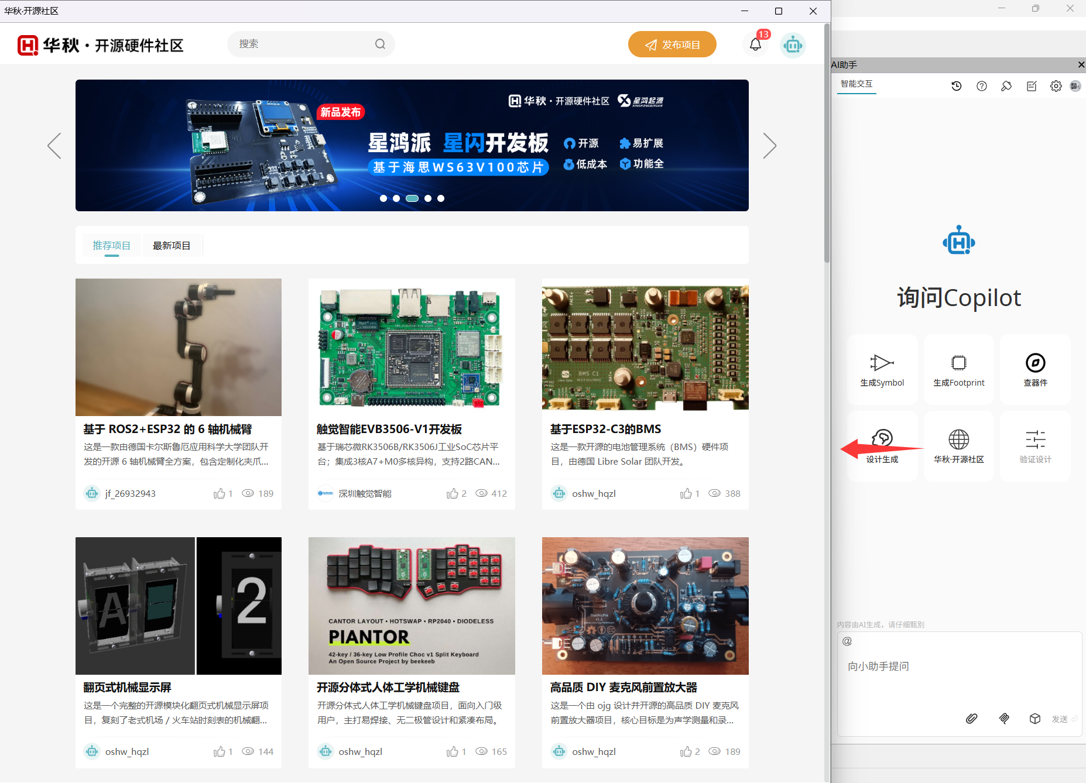
Task: Go to previous banner slide arrow
Action: (x=54, y=146)
